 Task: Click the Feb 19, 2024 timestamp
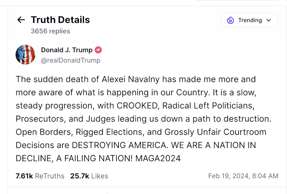tap(243, 176)
